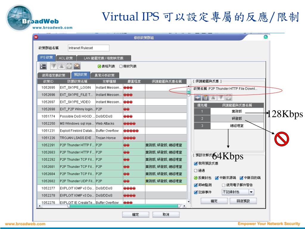Click the table vertical scroll-down arrow
Screen dimensions: 305x229
189,202
